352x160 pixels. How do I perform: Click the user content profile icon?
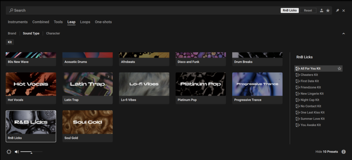(322, 11)
